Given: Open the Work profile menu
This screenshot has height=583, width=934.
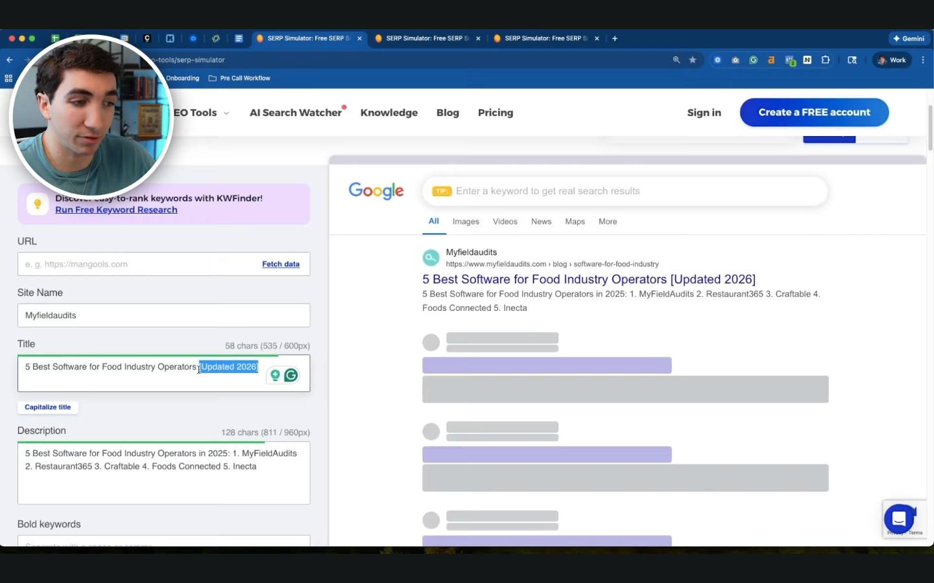Looking at the screenshot, I should point(892,60).
